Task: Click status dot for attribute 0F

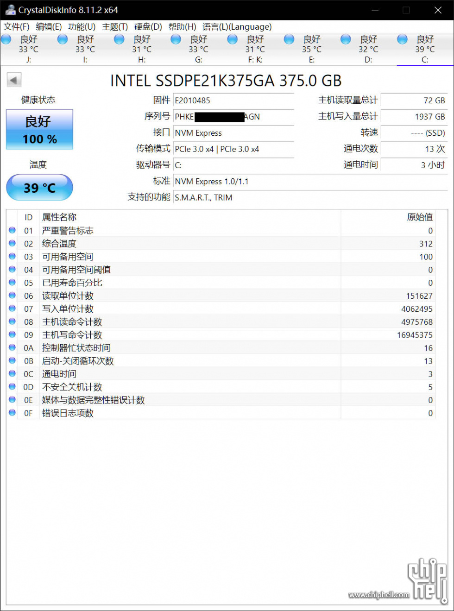Action: [x=12, y=412]
